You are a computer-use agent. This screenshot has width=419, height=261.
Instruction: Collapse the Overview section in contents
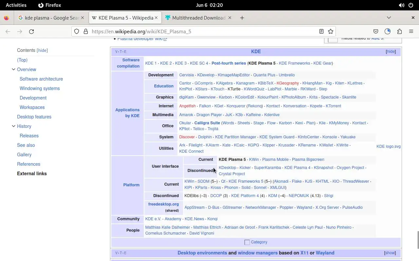tap(13, 69)
